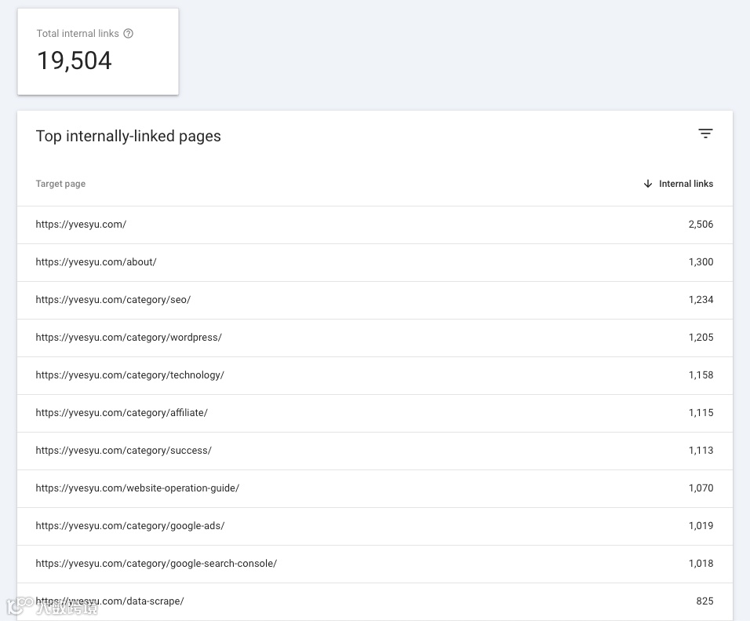Click the category/google-search-console/ row
This screenshot has width=750, height=621.
[156, 564]
